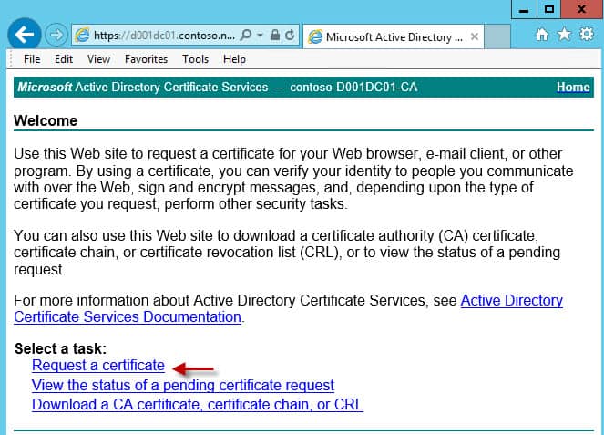
Task: Click Download a CA certificate, certificate chain, or CRL
Action: 197,405
